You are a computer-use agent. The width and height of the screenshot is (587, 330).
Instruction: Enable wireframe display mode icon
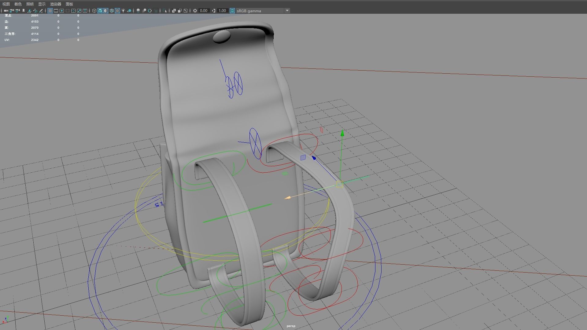pos(94,11)
